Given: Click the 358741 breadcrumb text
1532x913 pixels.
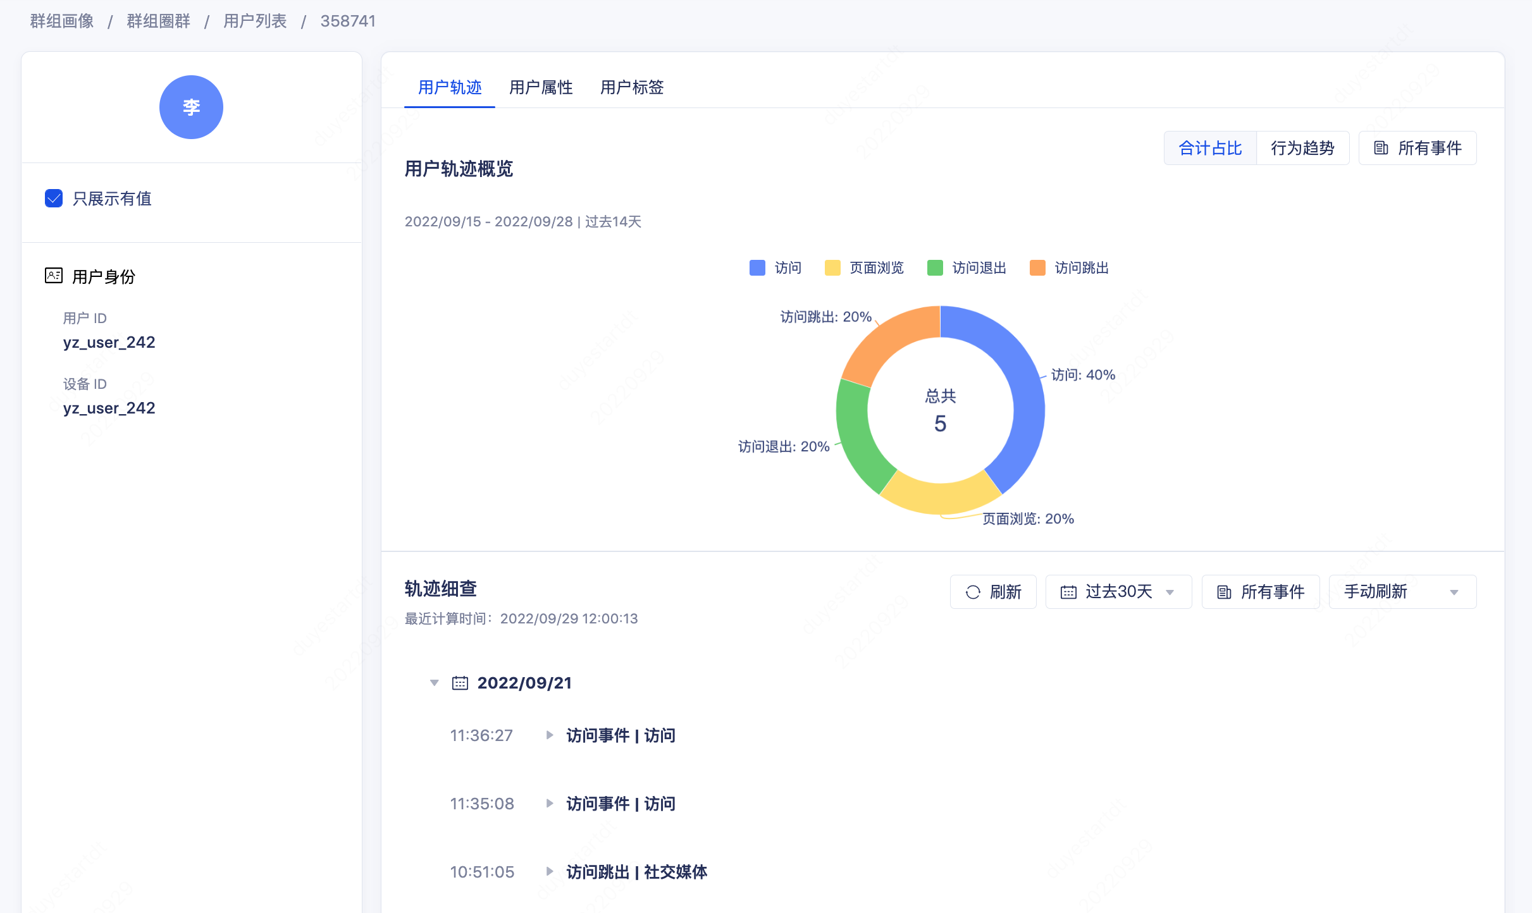Looking at the screenshot, I should [348, 21].
